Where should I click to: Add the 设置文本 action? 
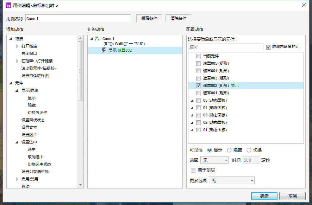[29, 127]
